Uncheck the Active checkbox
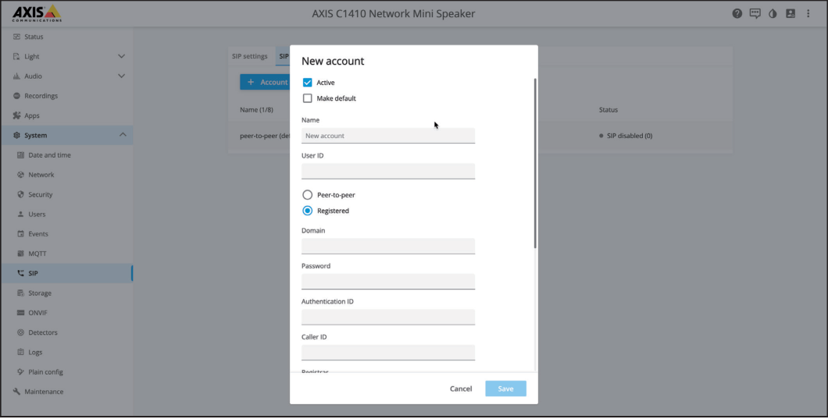This screenshot has width=828, height=419. click(307, 83)
